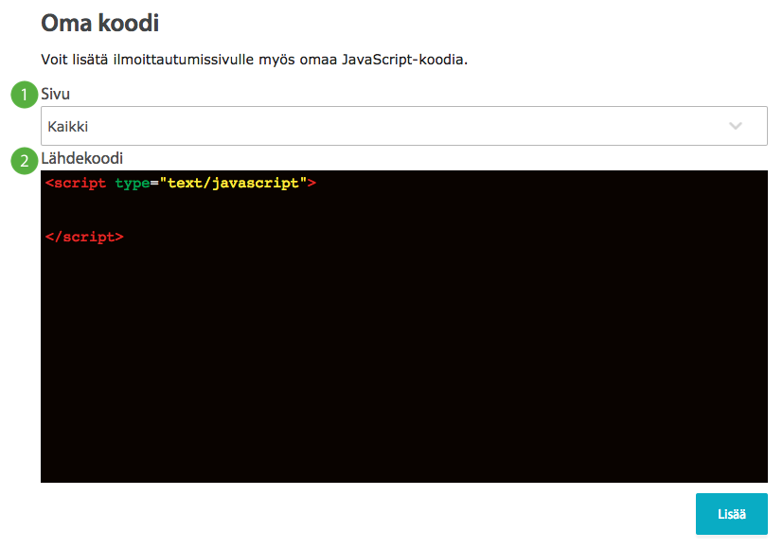The width and height of the screenshot is (783, 549).
Task: Click the description text about JavaScript-koodia
Action: (x=254, y=60)
